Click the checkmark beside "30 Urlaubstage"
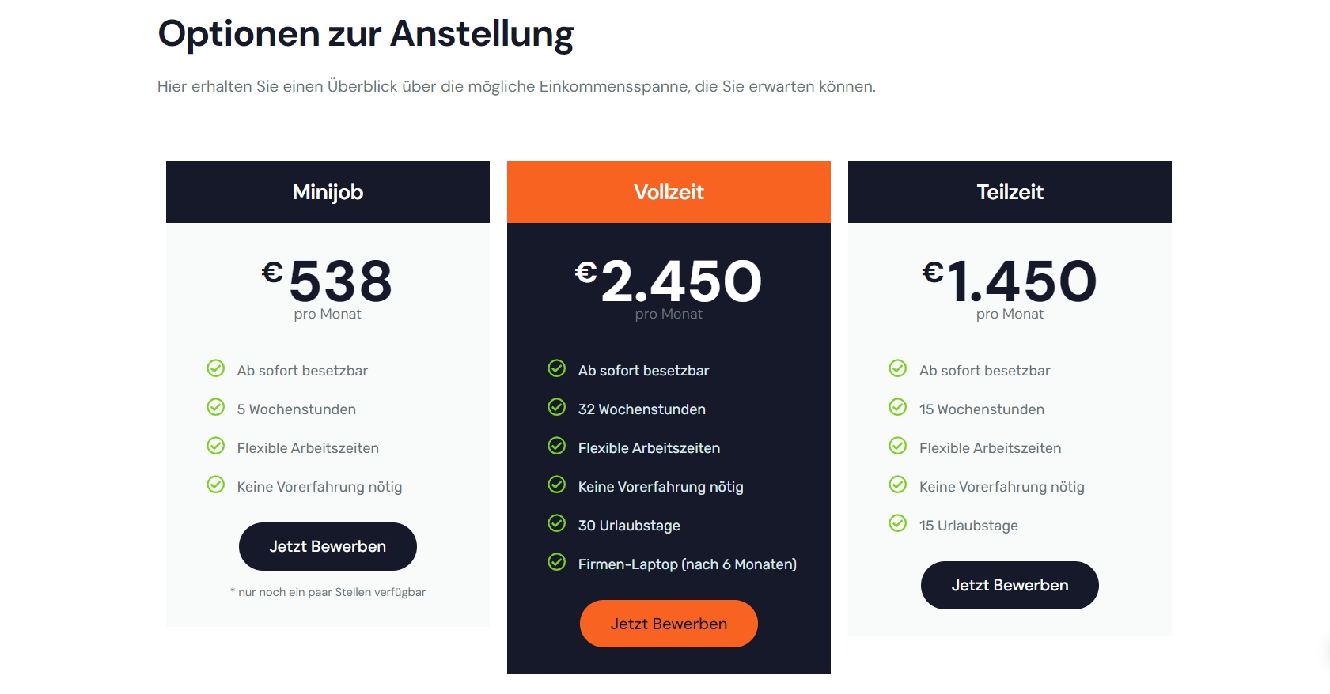The width and height of the screenshot is (1330, 694). click(557, 523)
